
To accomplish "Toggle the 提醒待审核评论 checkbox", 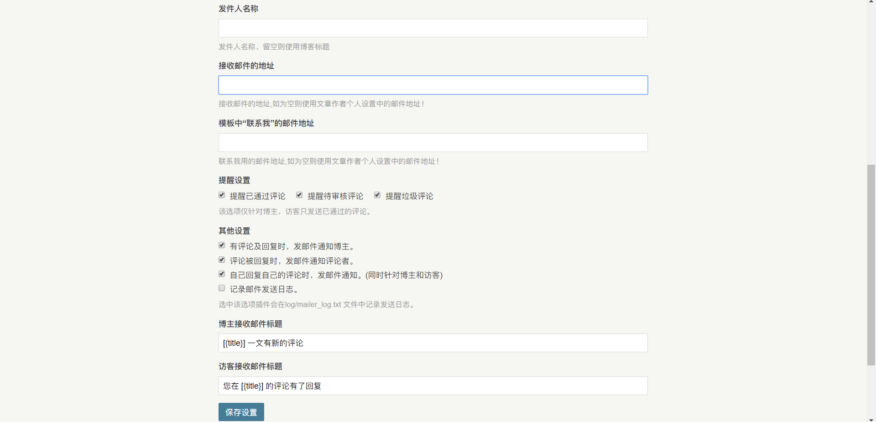I will [299, 195].
